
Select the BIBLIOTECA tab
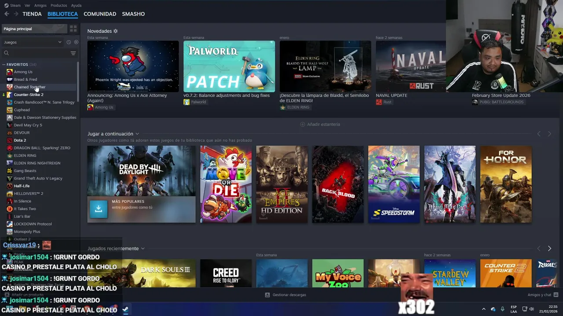coord(62,14)
